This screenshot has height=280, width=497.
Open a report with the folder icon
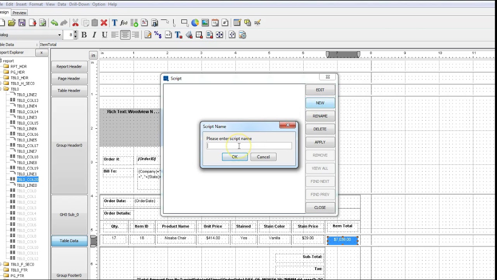[x=12, y=23]
